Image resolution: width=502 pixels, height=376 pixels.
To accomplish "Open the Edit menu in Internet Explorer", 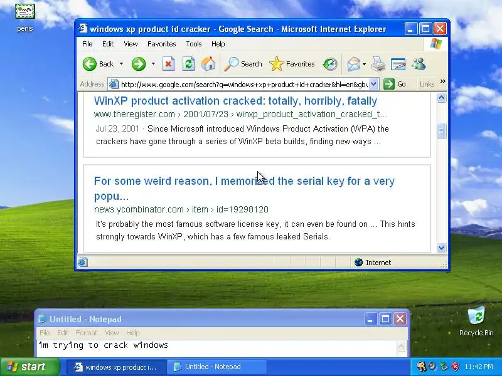I will point(108,44).
